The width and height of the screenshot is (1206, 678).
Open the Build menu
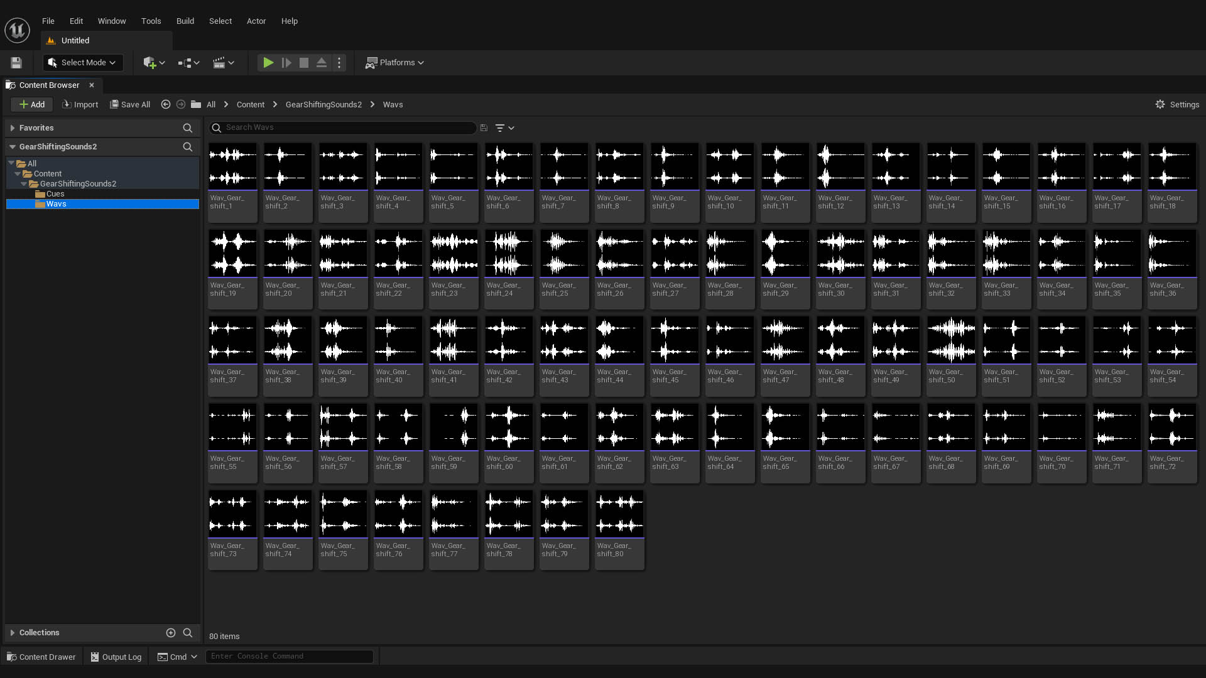185,21
